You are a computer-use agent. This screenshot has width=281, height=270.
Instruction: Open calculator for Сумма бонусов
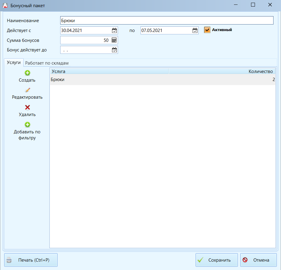pyautogui.click(x=114, y=40)
